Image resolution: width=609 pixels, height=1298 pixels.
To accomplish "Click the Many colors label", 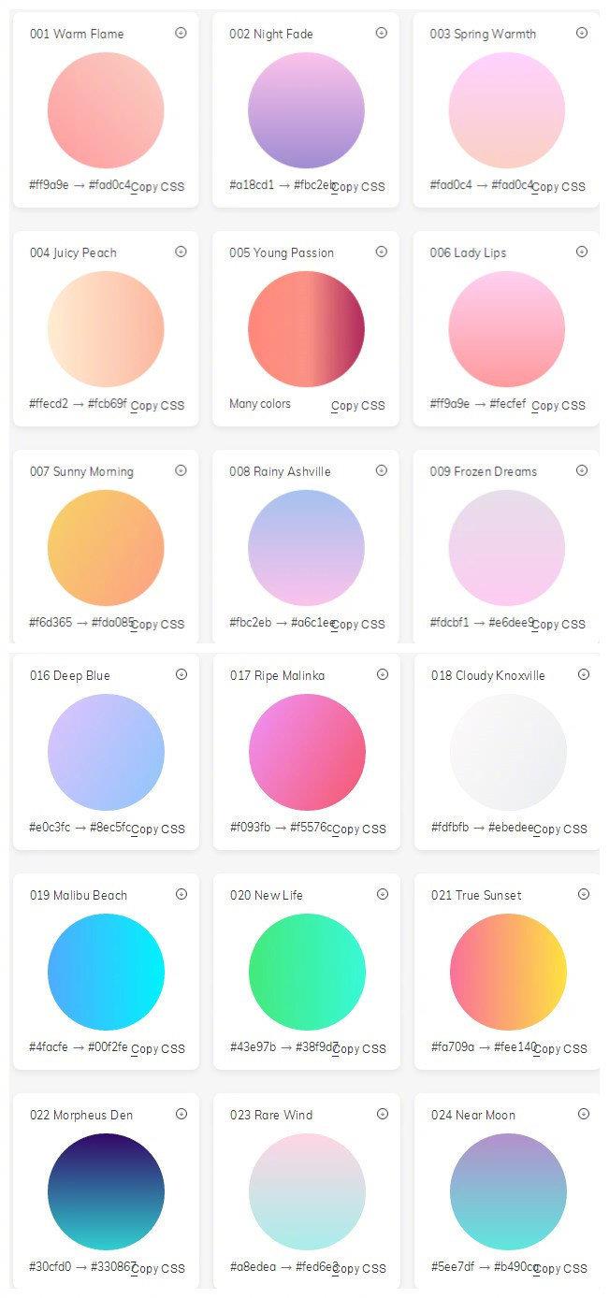I will [260, 404].
